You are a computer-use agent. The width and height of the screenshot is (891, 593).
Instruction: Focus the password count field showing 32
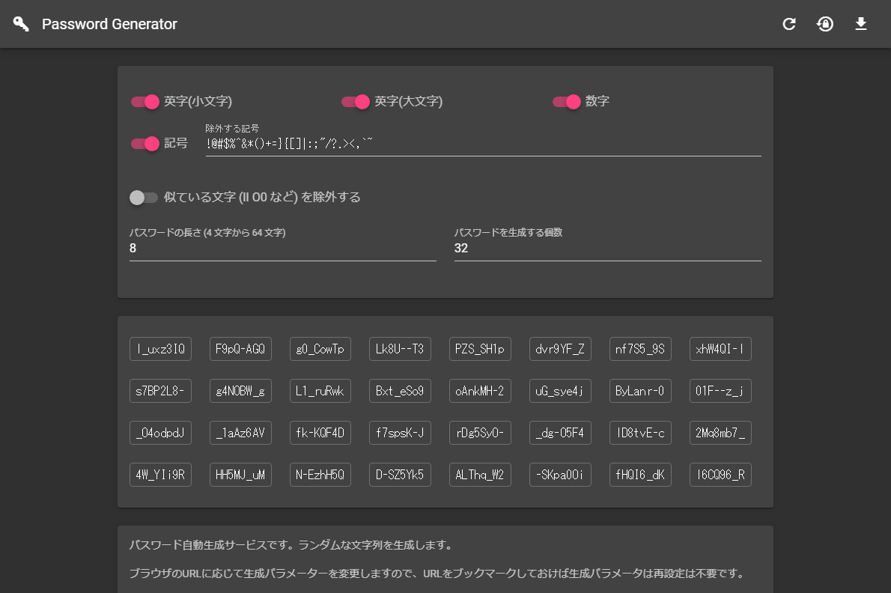(607, 249)
